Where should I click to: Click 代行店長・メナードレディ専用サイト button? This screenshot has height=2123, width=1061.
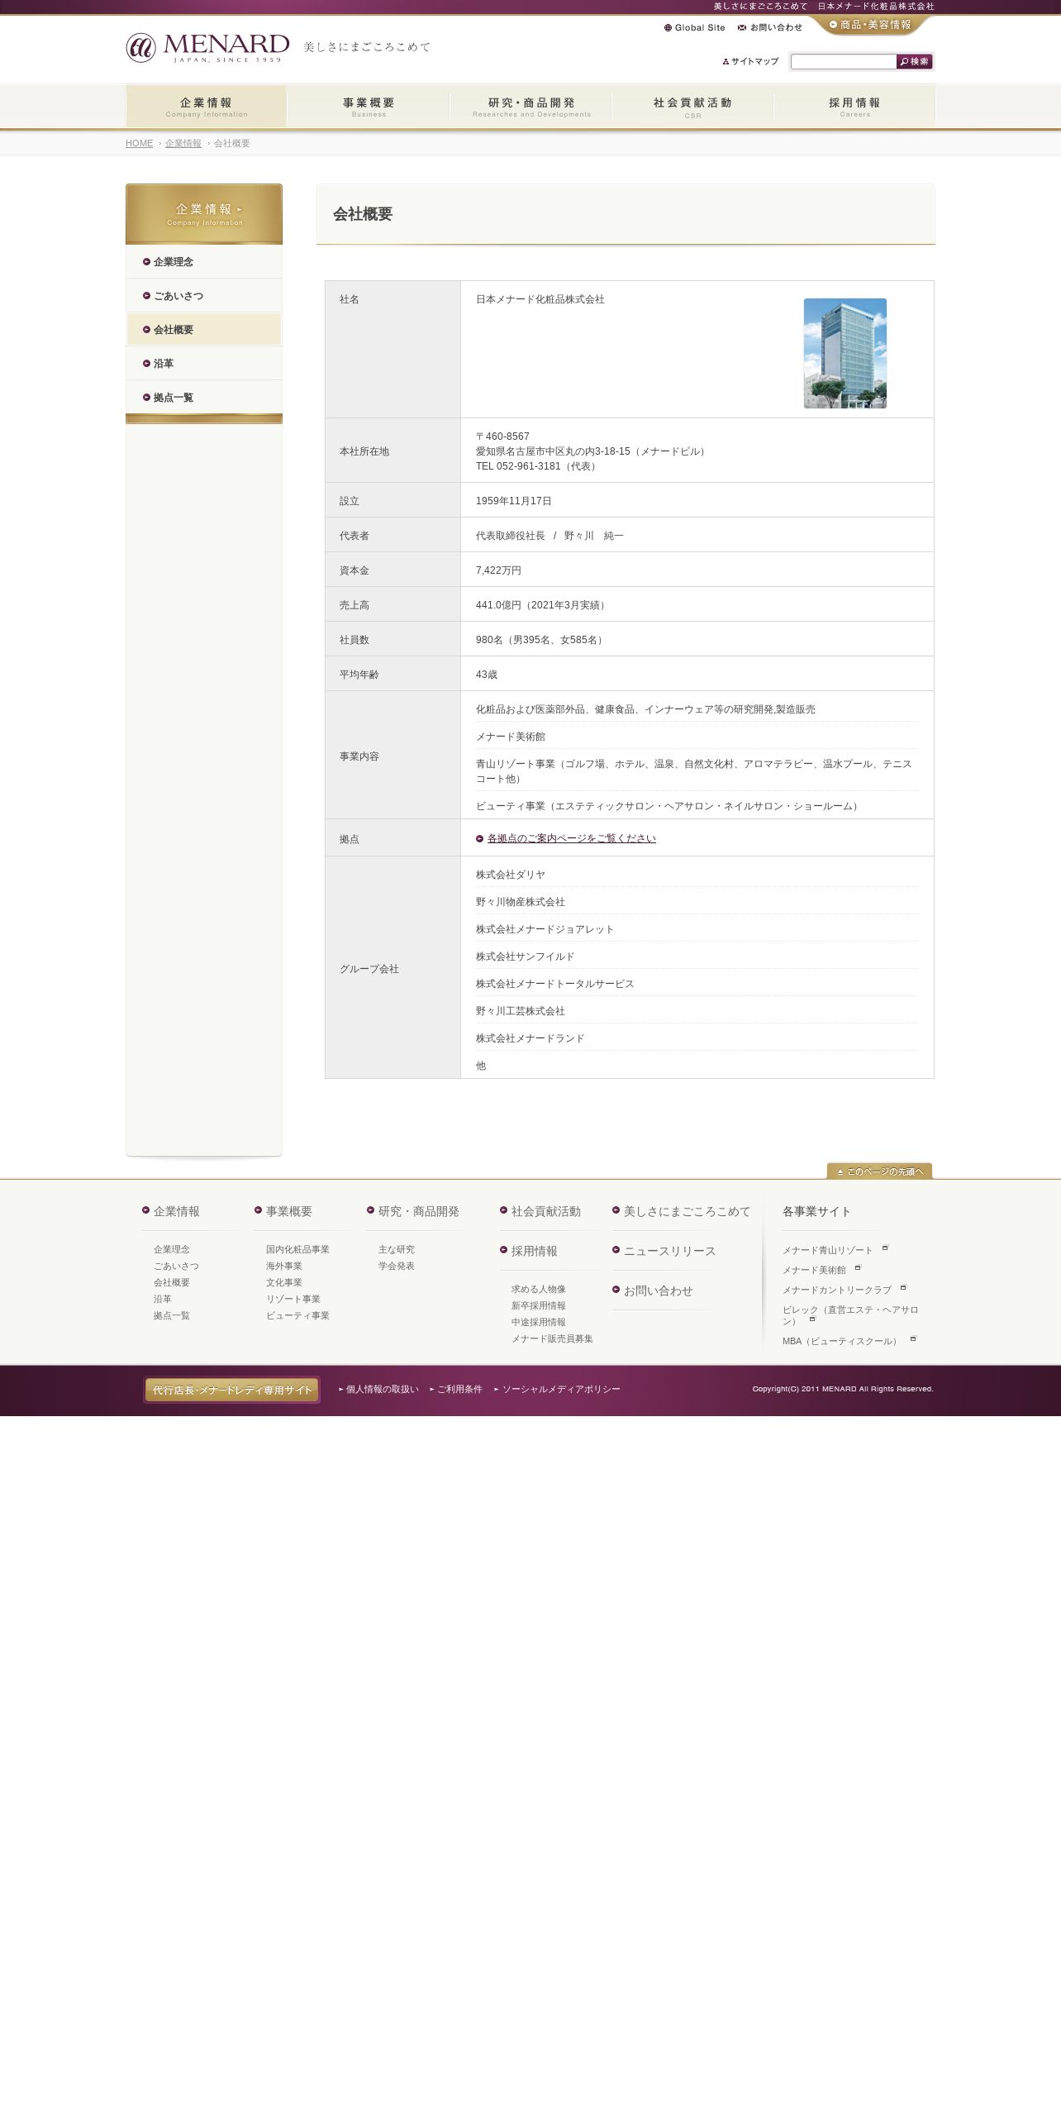click(231, 1390)
